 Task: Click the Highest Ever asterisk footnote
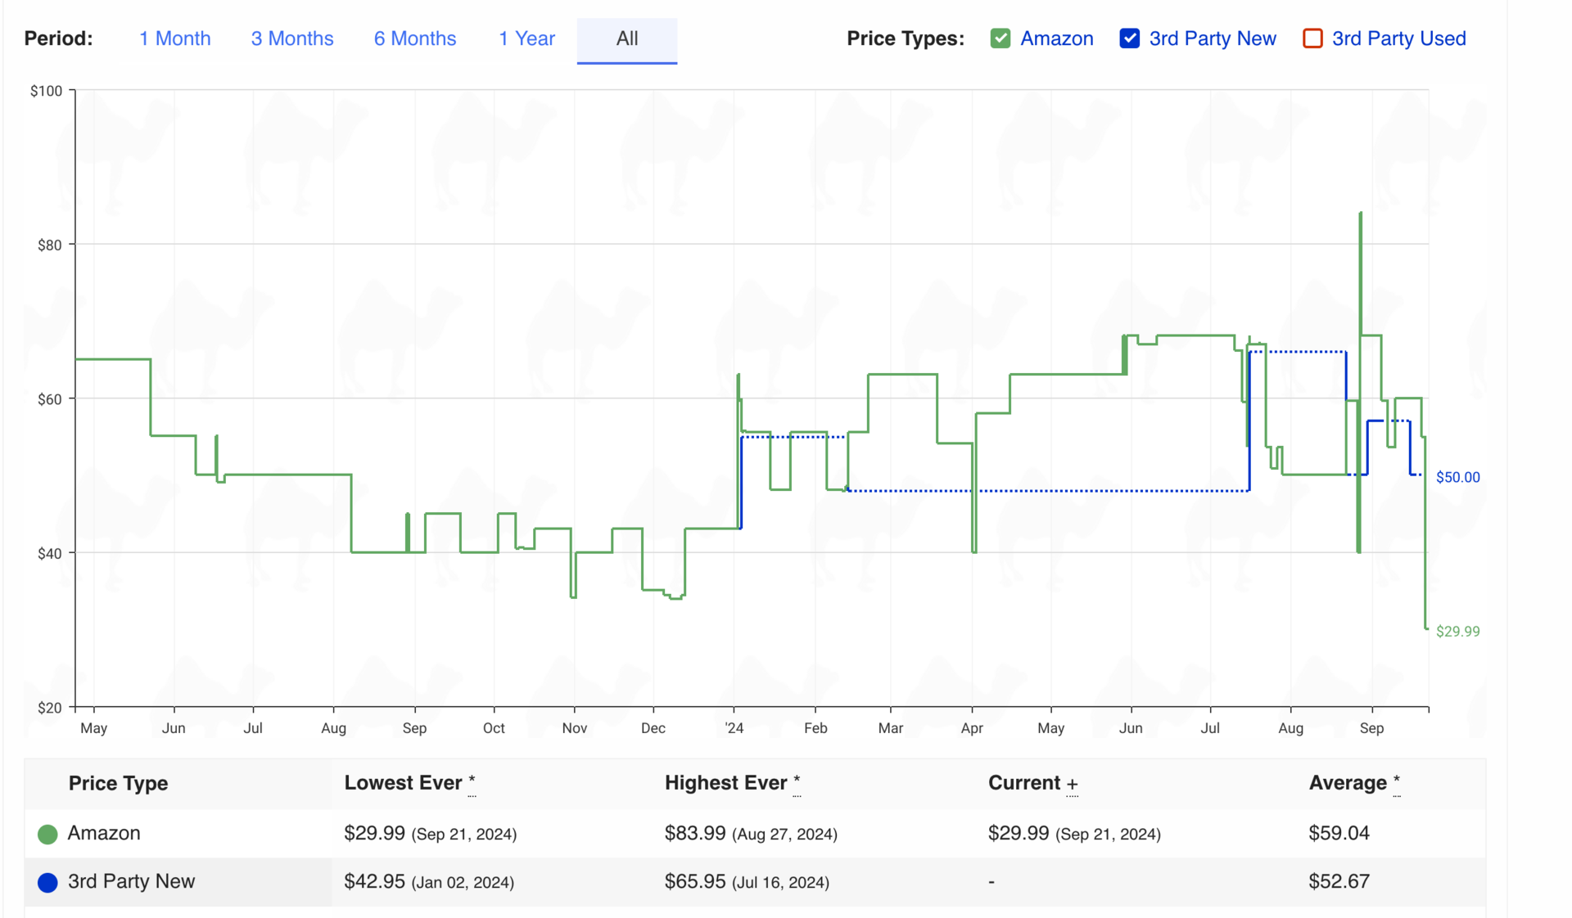[x=797, y=784]
